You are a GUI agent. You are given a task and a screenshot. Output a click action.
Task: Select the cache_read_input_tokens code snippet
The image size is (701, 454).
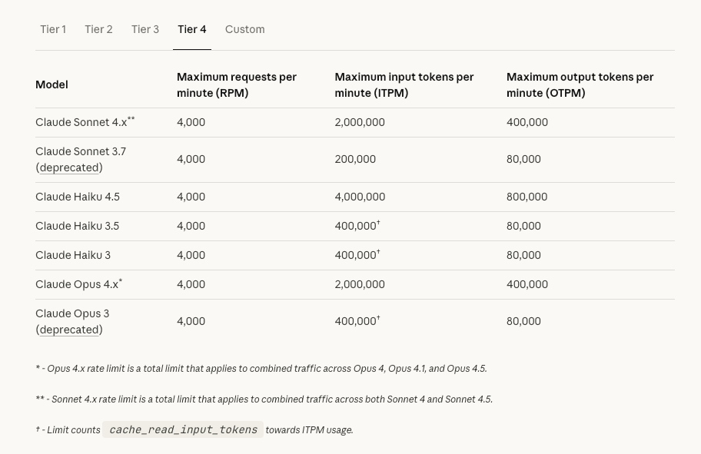click(183, 429)
